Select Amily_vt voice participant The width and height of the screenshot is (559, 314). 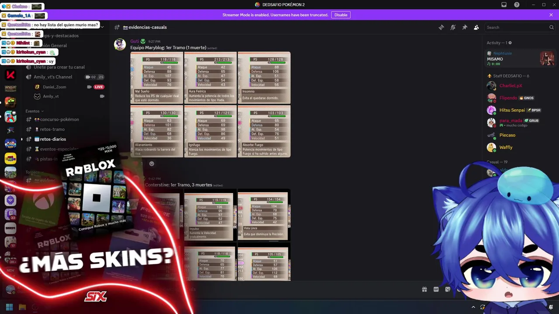click(51, 96)
